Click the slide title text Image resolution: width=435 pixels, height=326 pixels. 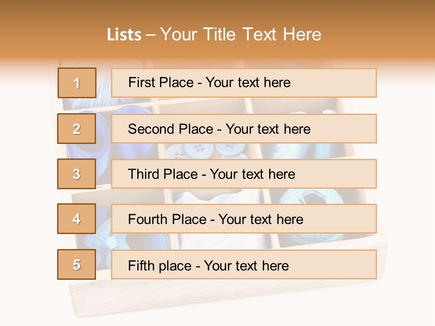pos(214,34)
